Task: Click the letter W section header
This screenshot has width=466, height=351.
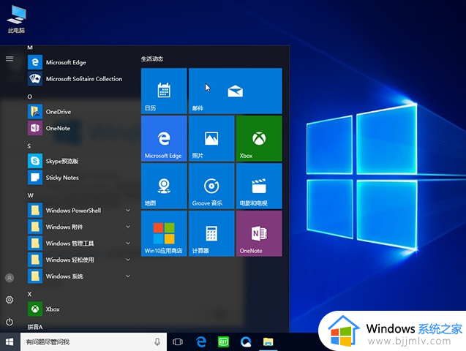Action: pos(30,195)
